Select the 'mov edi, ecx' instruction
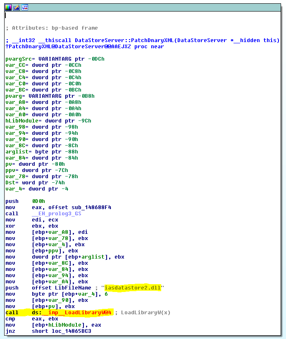The width and height of the screenshot is (286, 339). pyautogui.click(x=32, y=220)
